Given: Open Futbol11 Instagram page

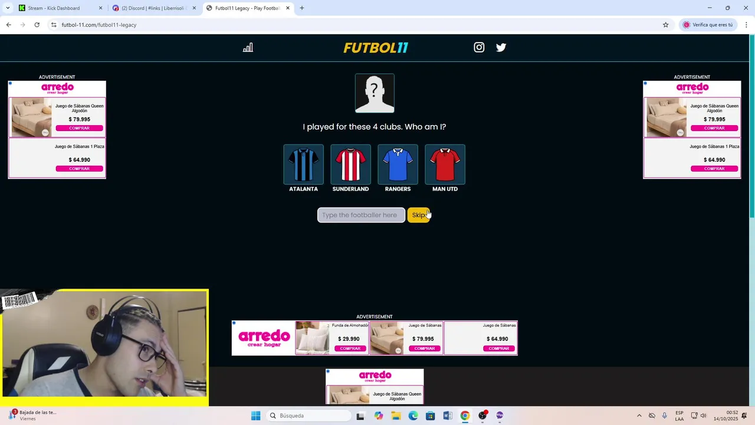Looking at the screenshot, I should pos(479,47).
